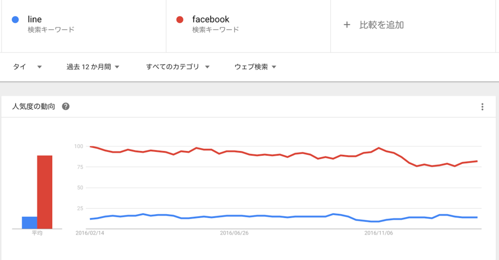This screenshot has width=499, height=260.
Task: Click the blue dot beside line
Action: (15, 19)
